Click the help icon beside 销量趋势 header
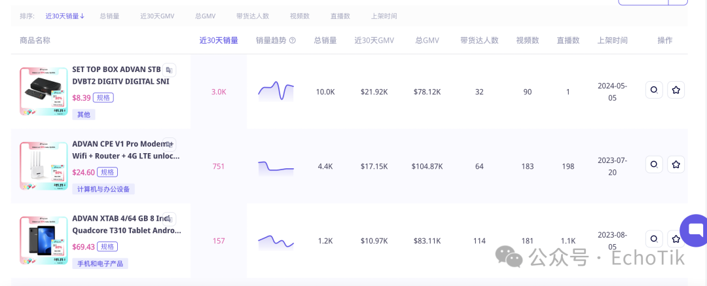Screen dimensions: 707x286 coord(293,41)
